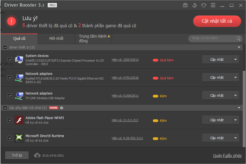Uncheck the System devices driver checkbox
This screenshot has height=164, width=246.
[10, 60]
